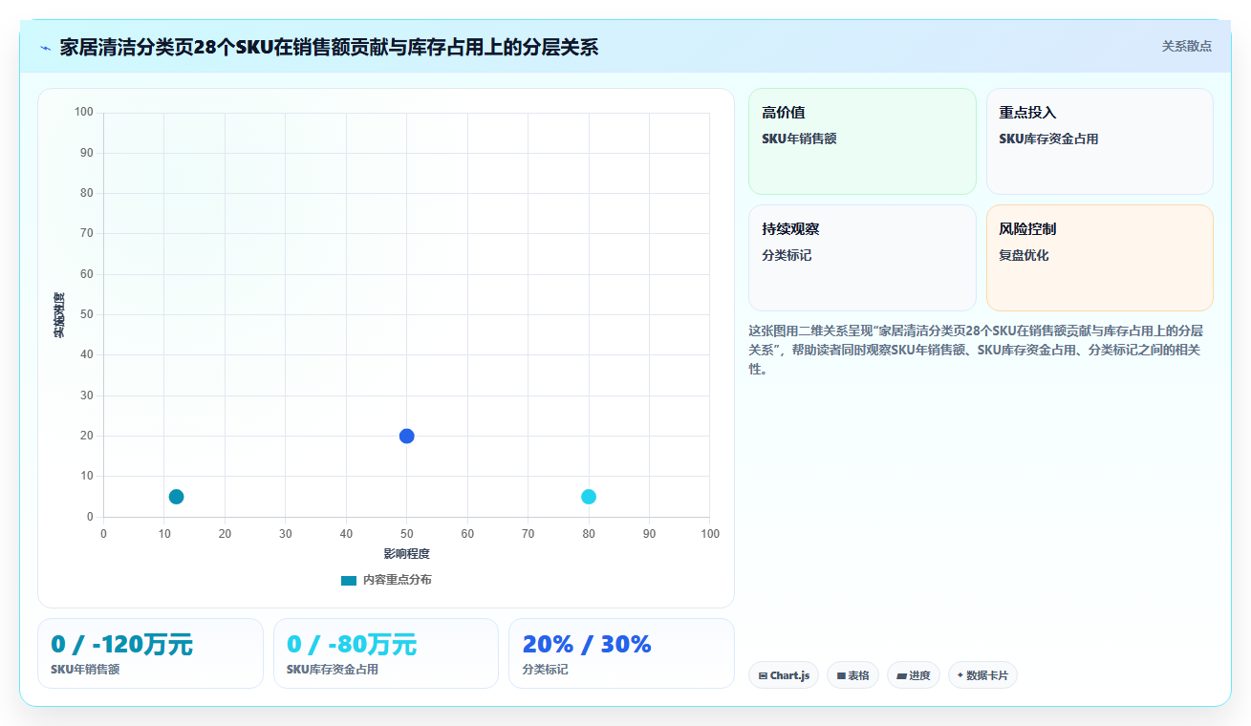
Task: Click 分类标记 under the 持续观察 card
Action: pos(787,255)
